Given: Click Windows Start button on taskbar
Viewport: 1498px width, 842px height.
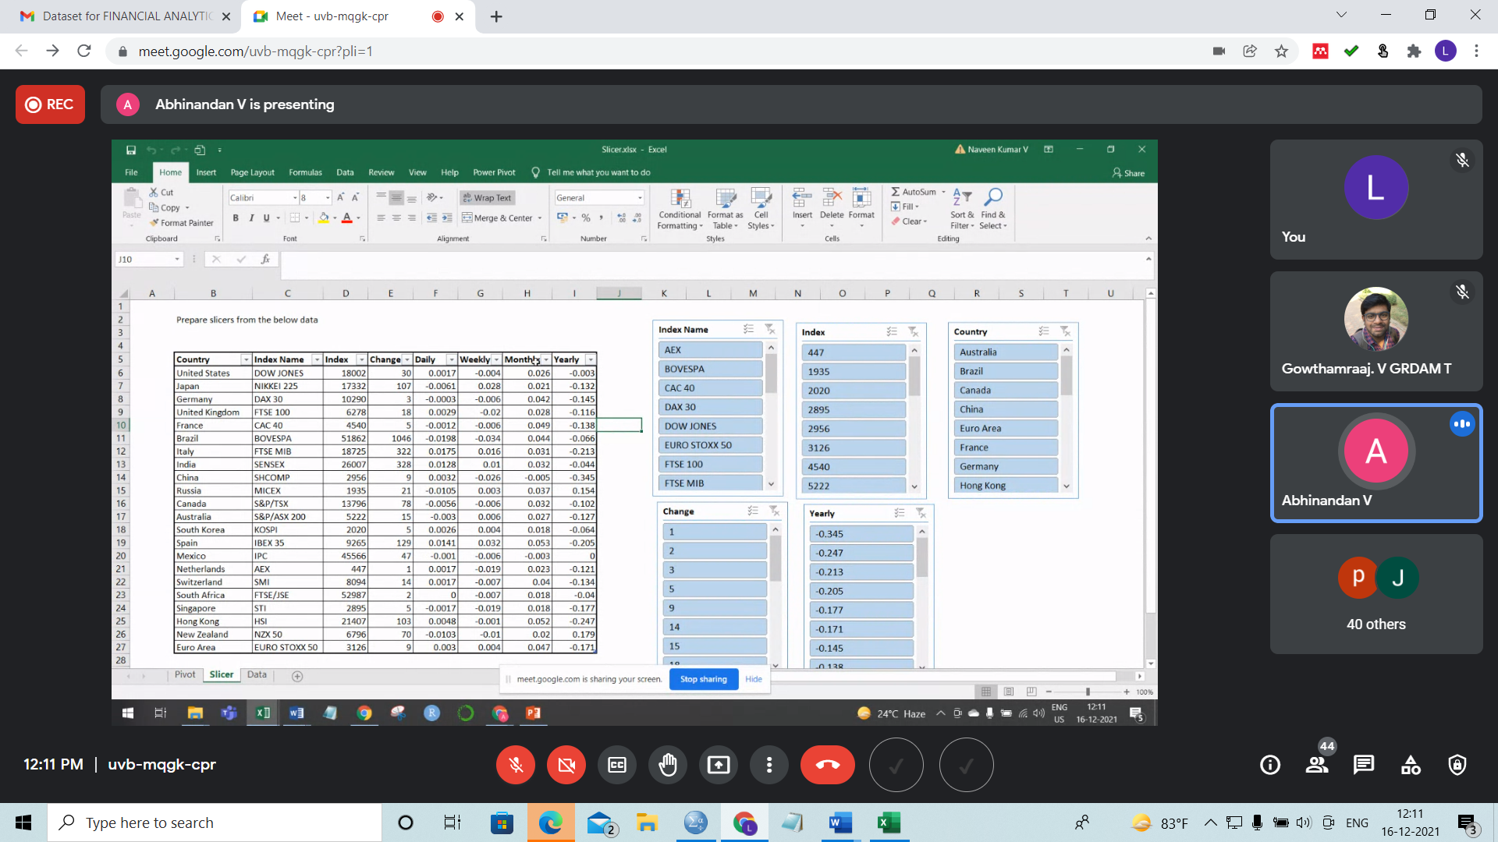Looking at the screenshot, I should [x=23, y=823].
